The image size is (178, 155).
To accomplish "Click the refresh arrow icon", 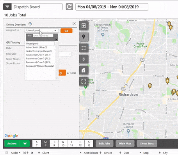I will 69,7.
